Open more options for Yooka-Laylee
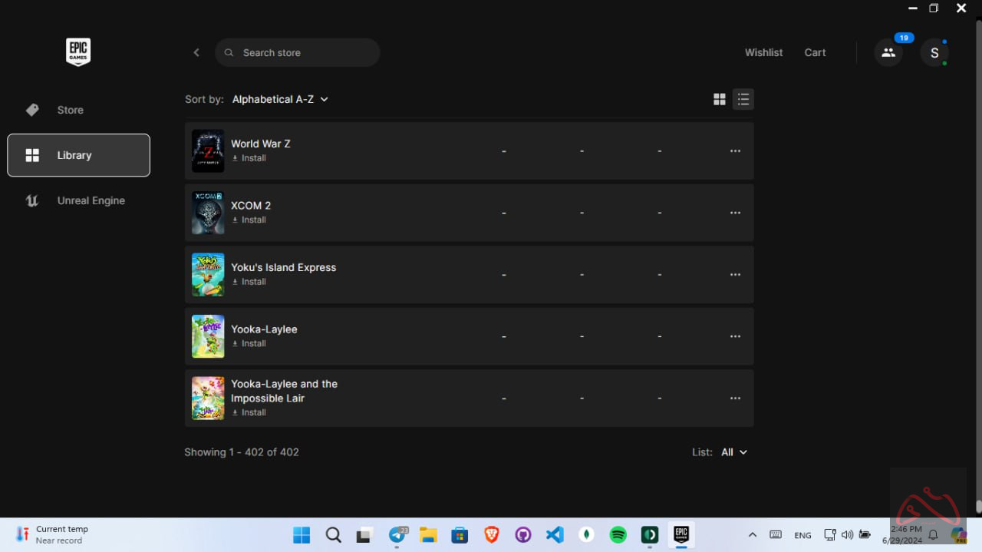The image size is (982, 552). tap(735, 336)
